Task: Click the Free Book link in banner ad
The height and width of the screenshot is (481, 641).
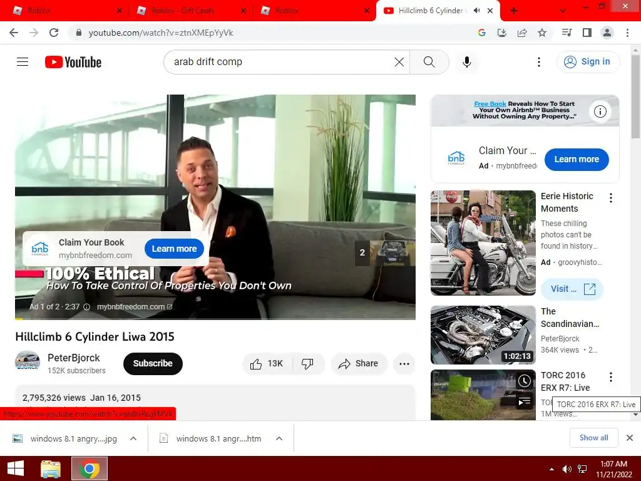Action: (x=490, y=104)
